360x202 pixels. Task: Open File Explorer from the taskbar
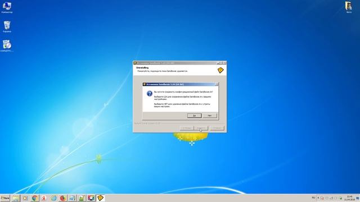[x=16, y=198]
